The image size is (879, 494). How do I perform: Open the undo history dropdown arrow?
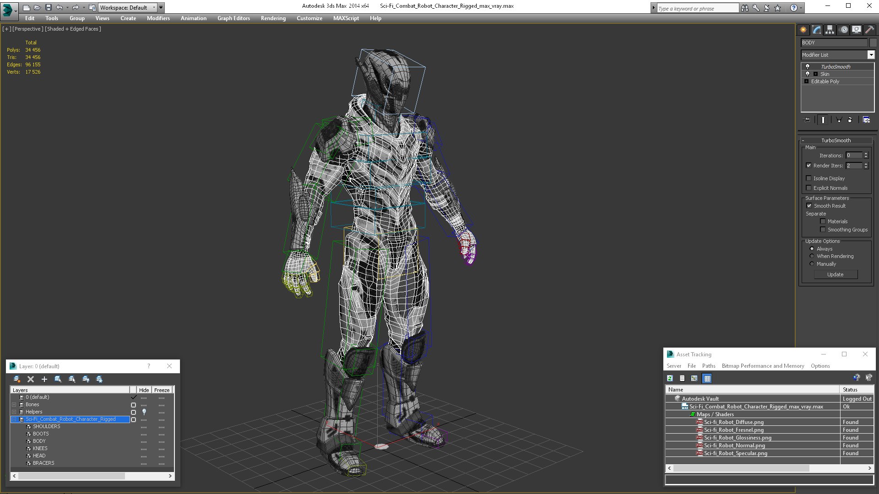point(67,8)
